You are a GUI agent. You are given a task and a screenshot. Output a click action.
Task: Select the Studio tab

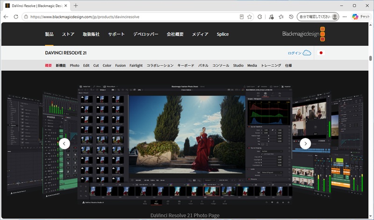[238, 65]
